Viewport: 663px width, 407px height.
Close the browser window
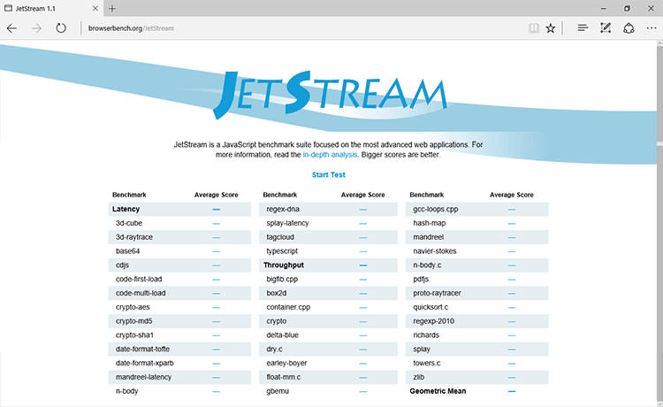click(x=651, y=9)
